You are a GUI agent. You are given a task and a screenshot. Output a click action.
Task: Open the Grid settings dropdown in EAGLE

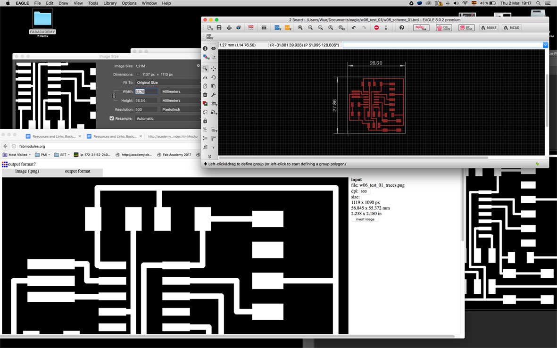tap(209, 37)
